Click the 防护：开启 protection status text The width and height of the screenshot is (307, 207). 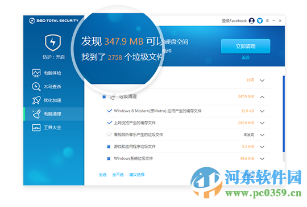[53, 57]
